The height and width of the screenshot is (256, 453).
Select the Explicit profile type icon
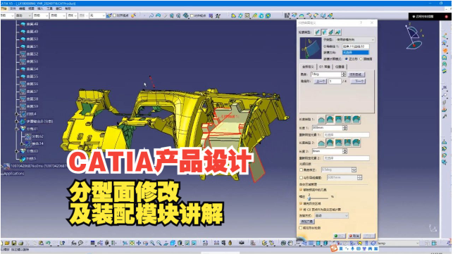pos(318,32)
